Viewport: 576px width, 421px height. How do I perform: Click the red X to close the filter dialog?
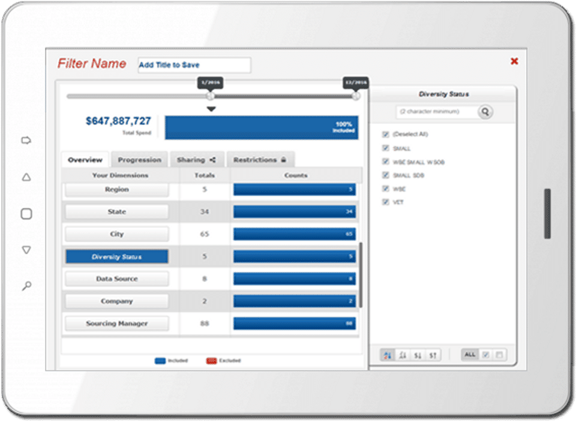514,61
